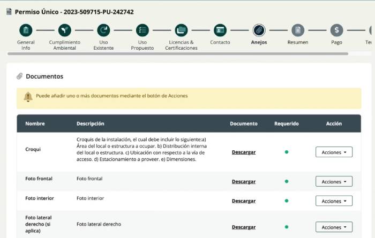
Task: Click the paperclip icon next to Documentos
Action: pos(20,76)
